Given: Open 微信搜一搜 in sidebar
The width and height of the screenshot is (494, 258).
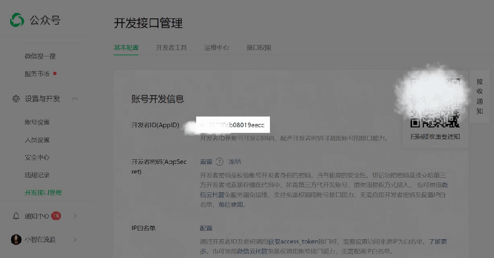Looking at the screenshot, I should pyautogui.click(x=40, y=56).
